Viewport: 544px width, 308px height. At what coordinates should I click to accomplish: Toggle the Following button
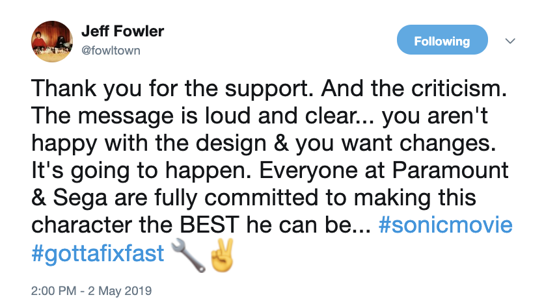(x=442, y=41)
